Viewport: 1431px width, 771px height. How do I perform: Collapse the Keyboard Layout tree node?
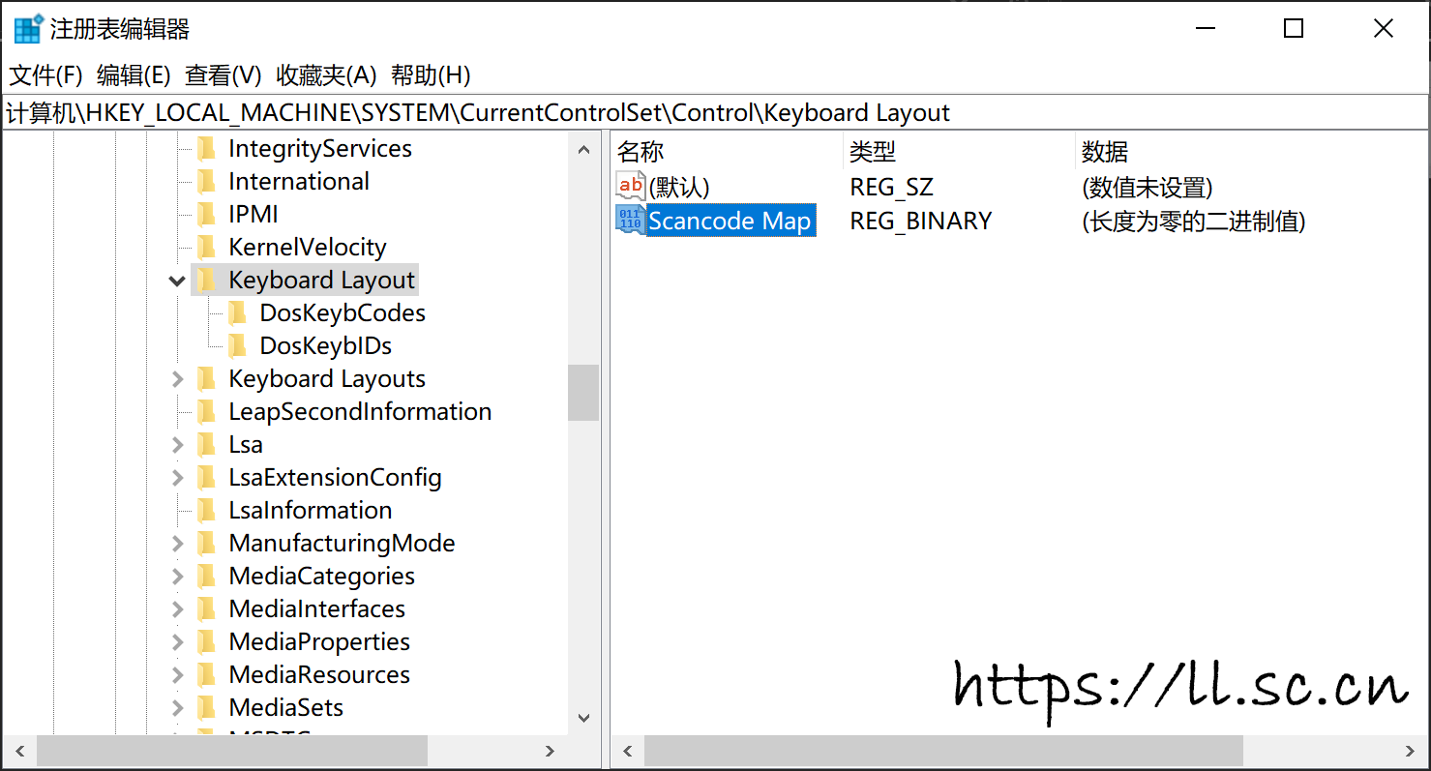click(x=177, y=281)
